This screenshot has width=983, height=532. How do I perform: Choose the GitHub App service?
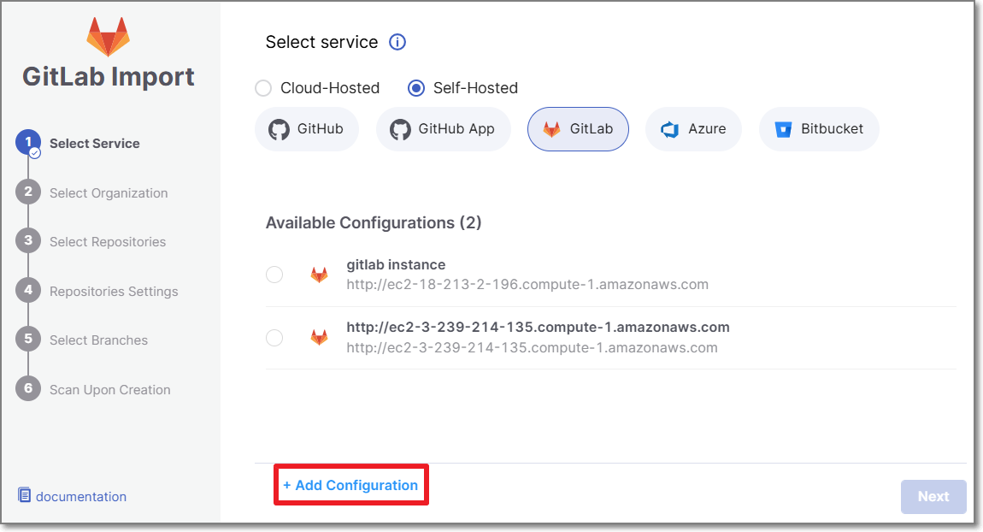(443, 129)
